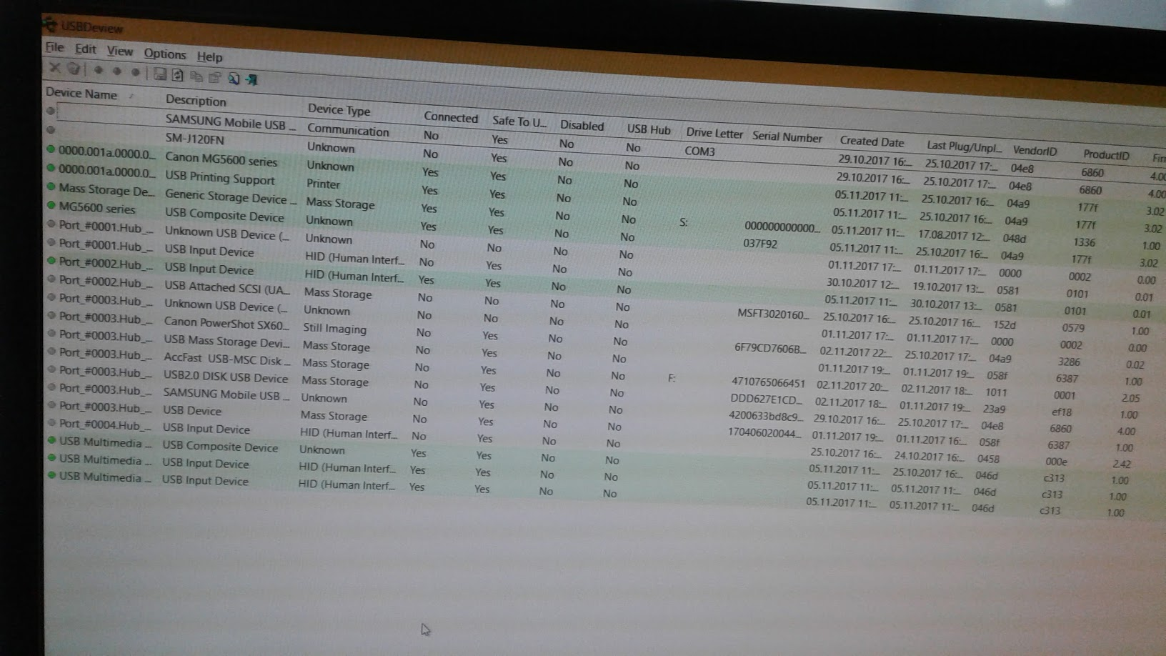Click the Find magnifier toolbar icon
The height and width of the screenshot is (656, 1166).
[x=234, y=79]
